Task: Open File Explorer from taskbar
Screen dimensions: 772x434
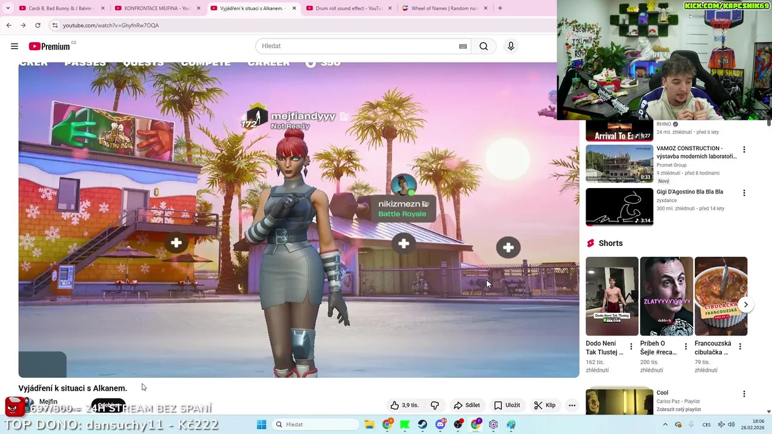Action: coord(369,424)
